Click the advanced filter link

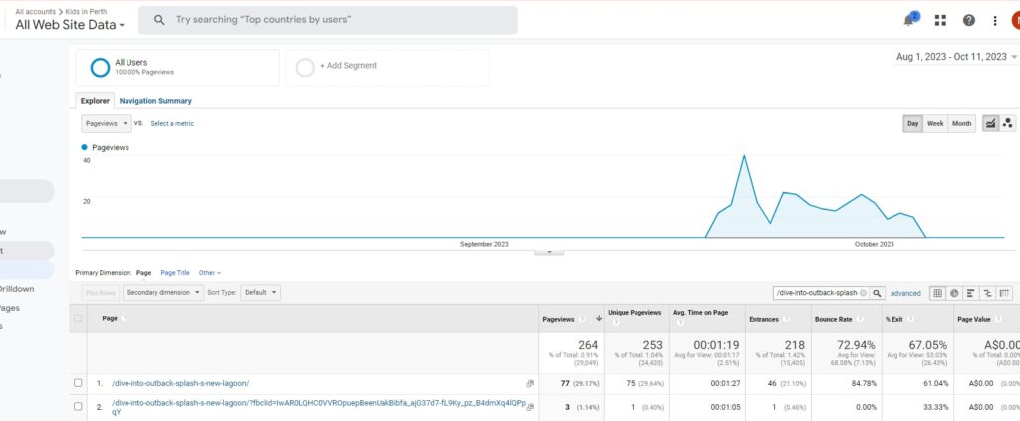click(x=905, y=293)
